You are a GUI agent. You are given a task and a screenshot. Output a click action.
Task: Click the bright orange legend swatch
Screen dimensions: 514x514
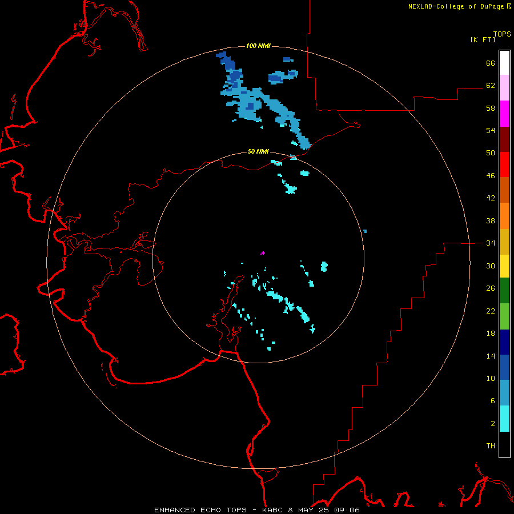pos(504,215)
